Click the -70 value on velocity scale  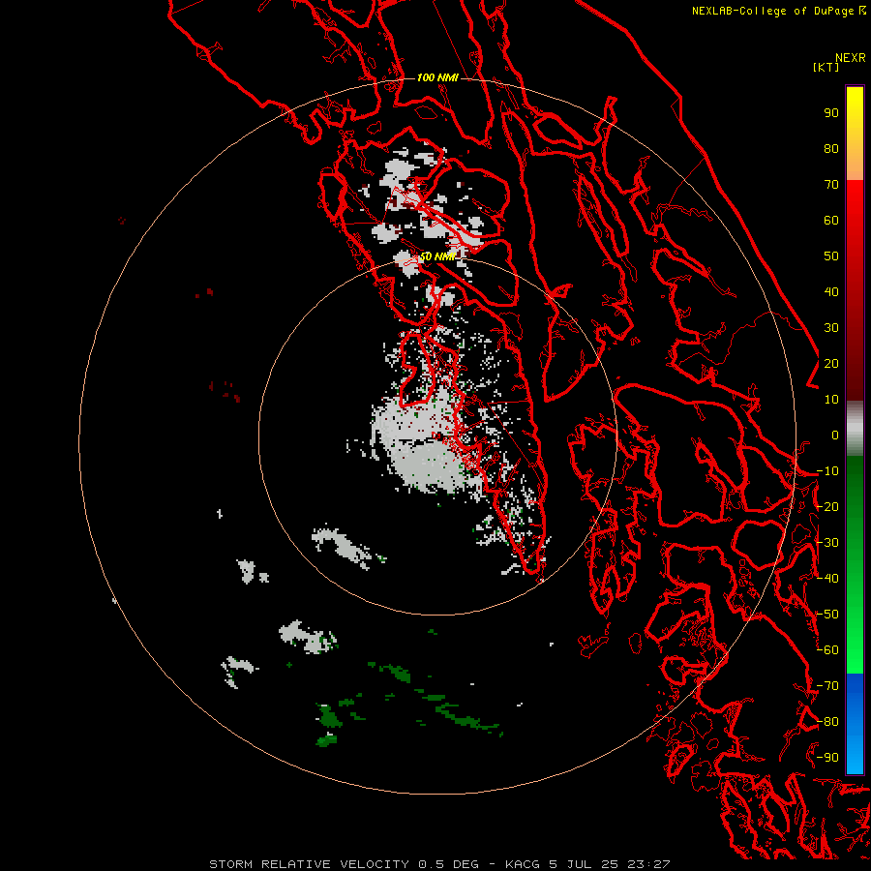click(x=827, y=686)
